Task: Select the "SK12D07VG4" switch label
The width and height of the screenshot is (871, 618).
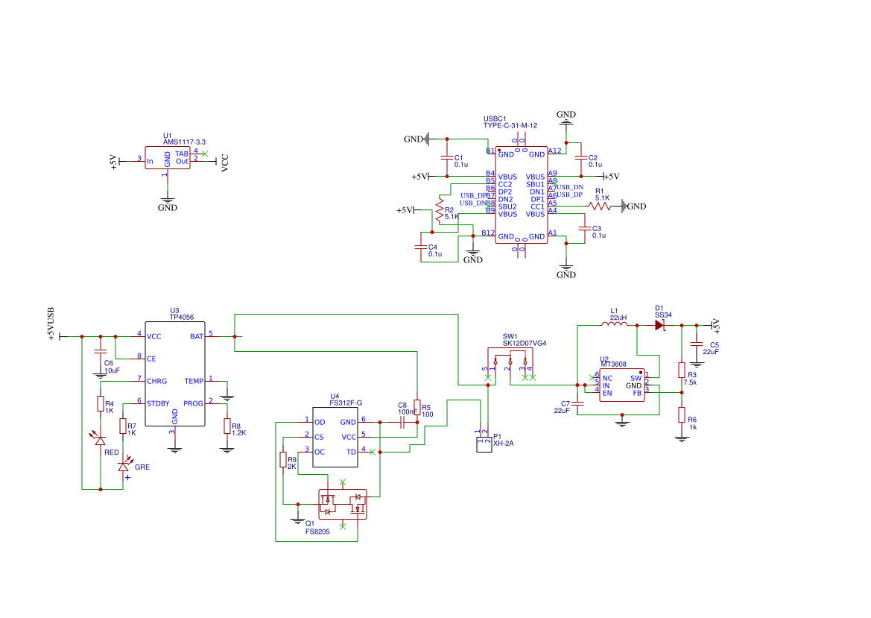Action: 525,344
